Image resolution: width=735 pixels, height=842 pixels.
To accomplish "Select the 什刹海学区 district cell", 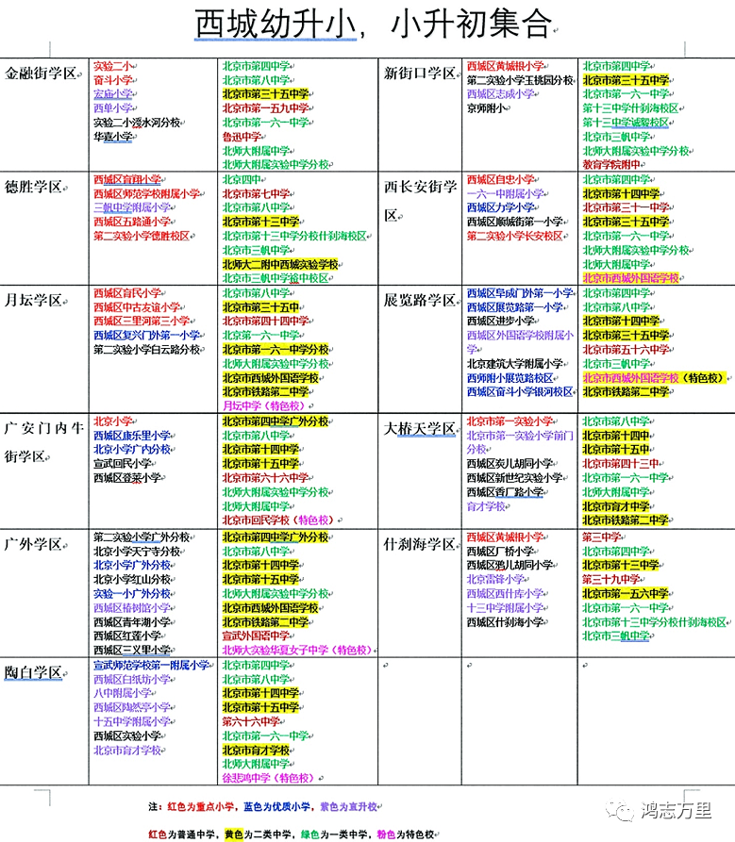I will click(x=420, y=593).
